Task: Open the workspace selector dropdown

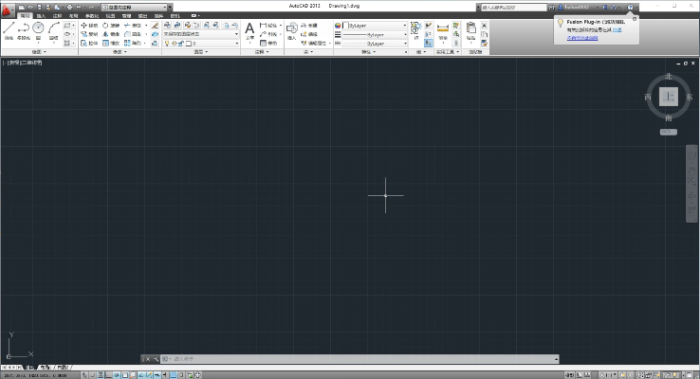Action: click(134, 7)
